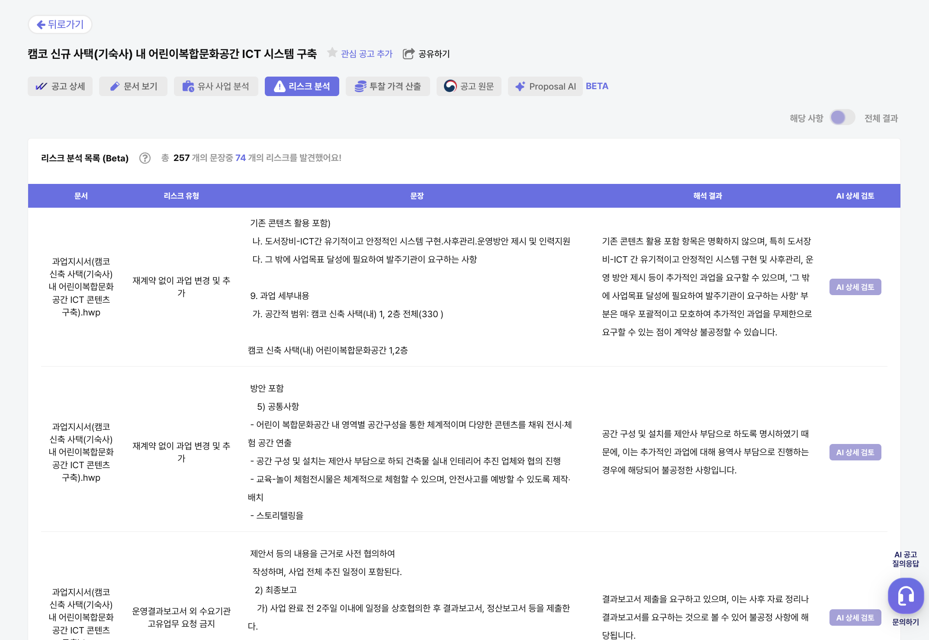The image size is (929, 640).
Task: Switch to the 문서 보기 tab
Action: (133, 86)
